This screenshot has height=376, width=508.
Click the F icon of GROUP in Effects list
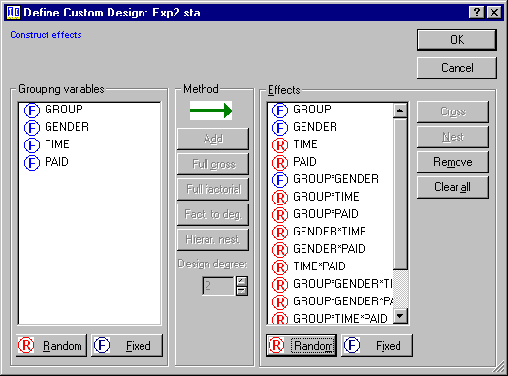[x=280, y=110]
